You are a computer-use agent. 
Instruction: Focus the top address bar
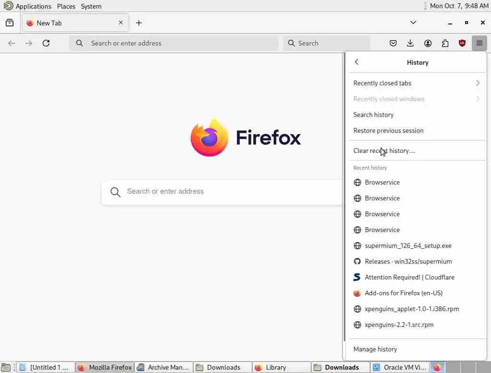tap(174, 43)
